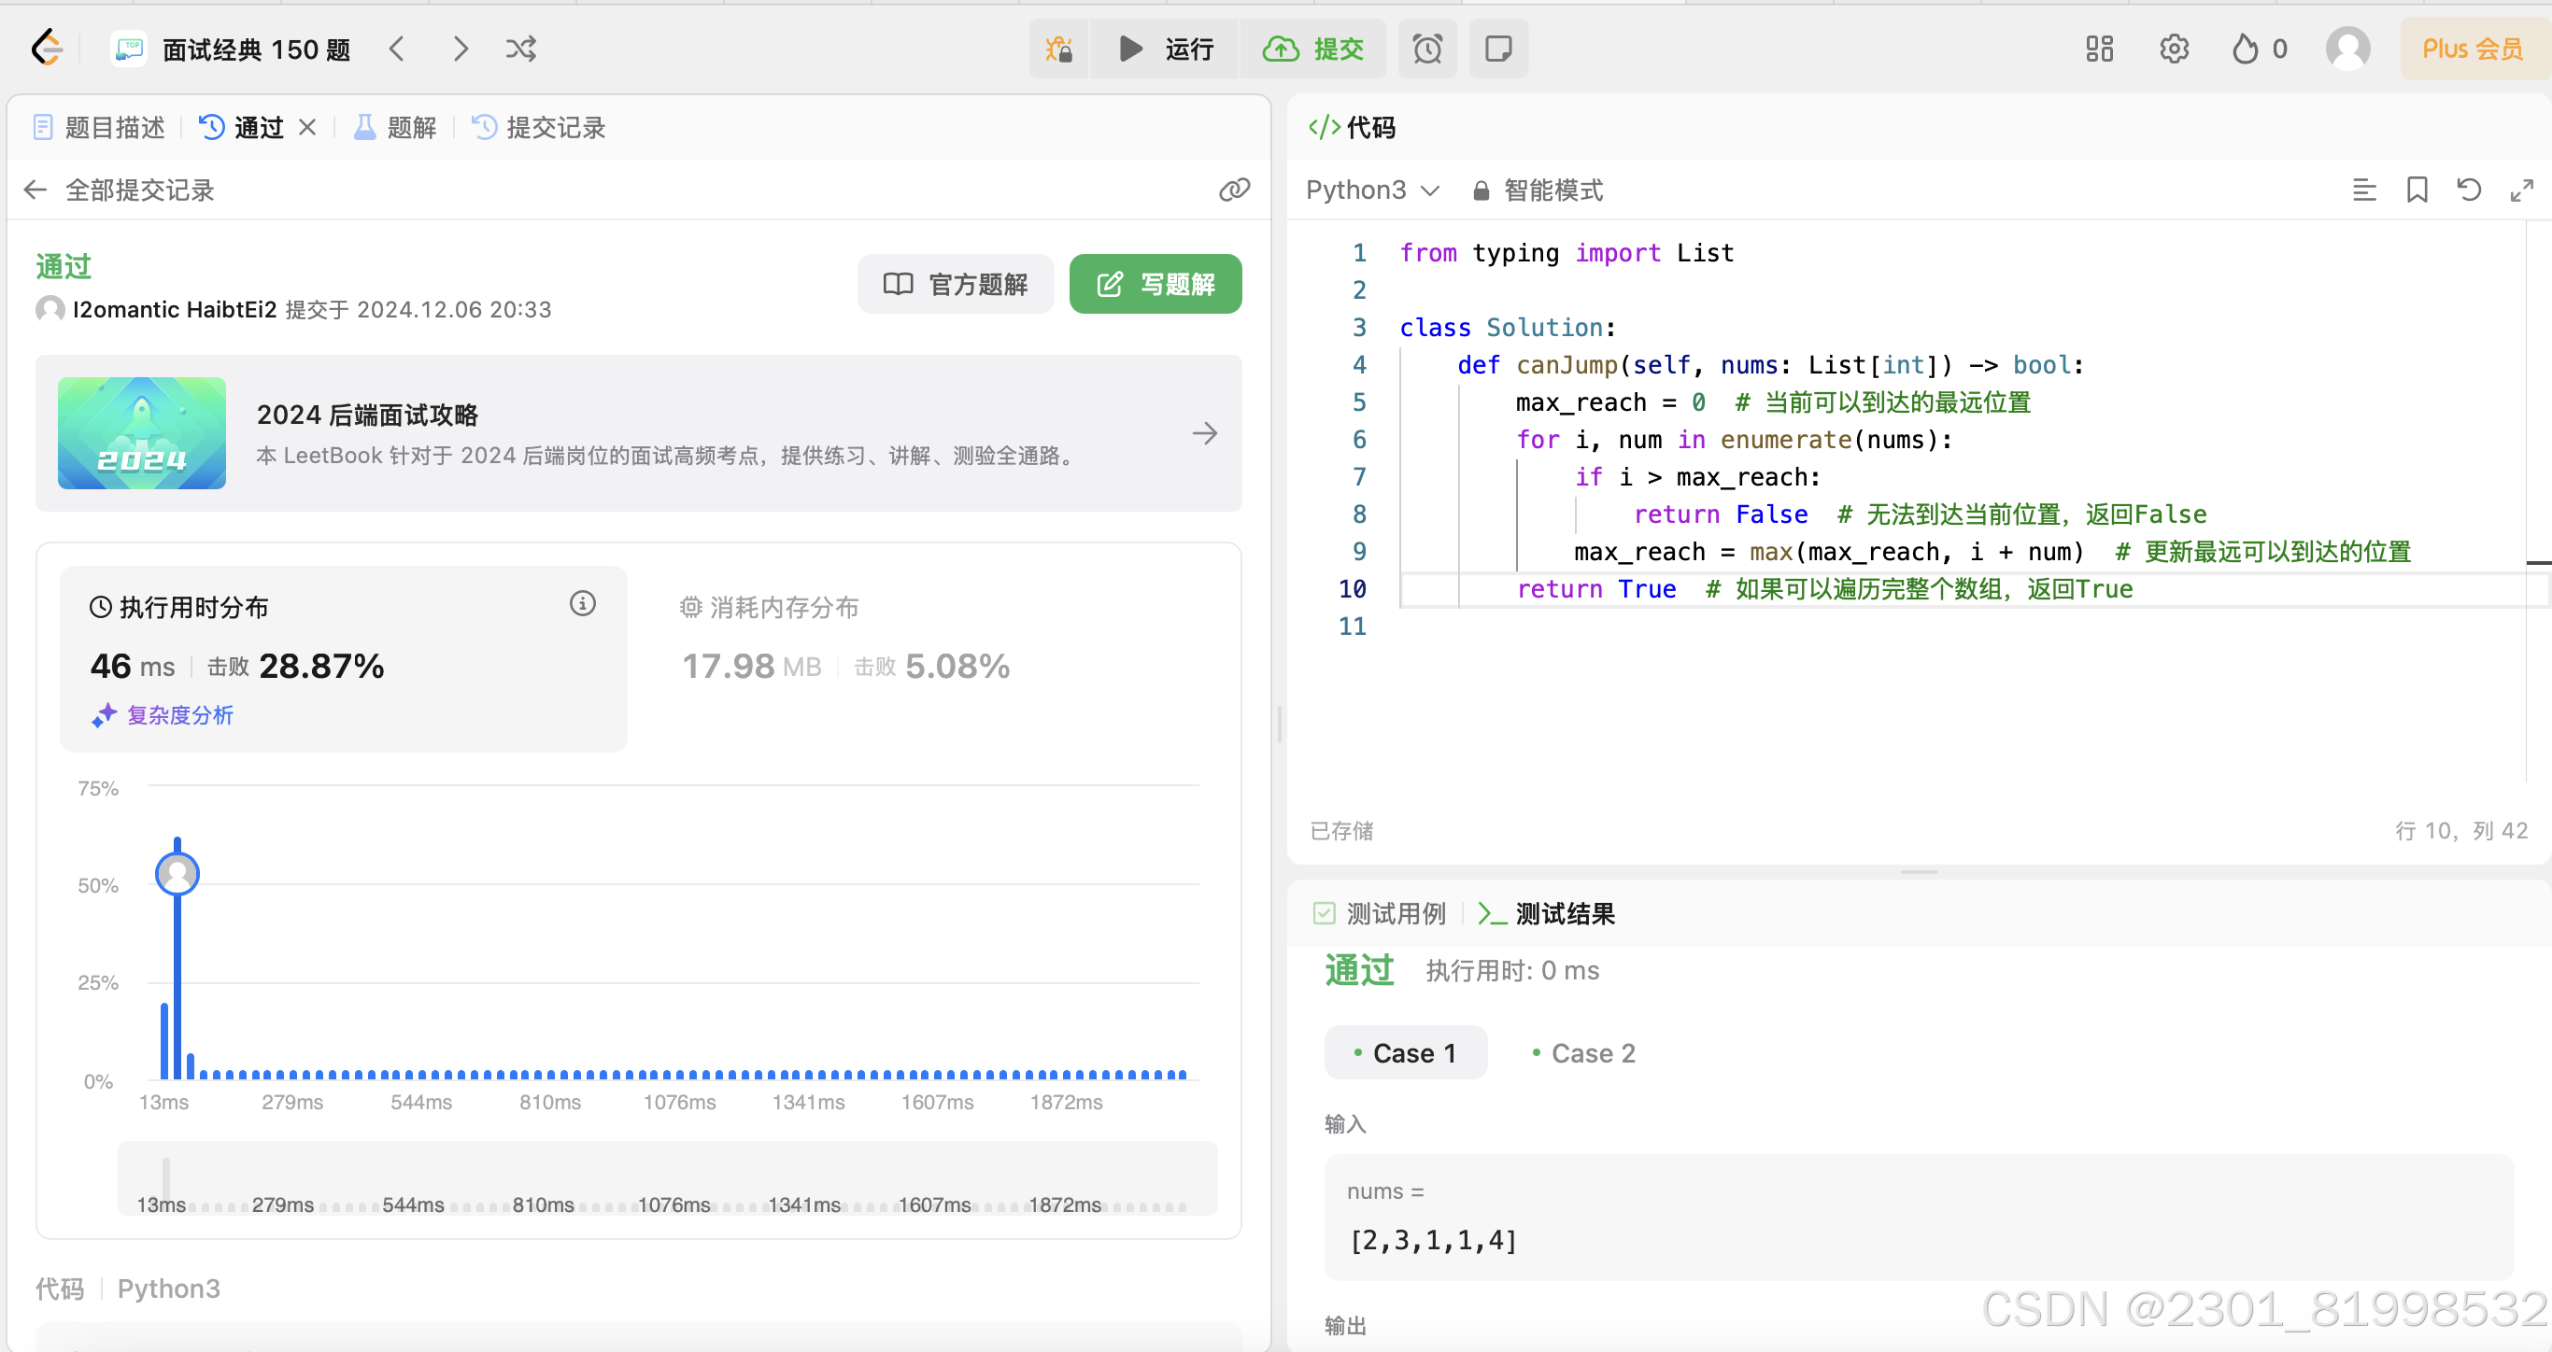2552x1352 pixels.
Task: Switch to the 提交记录 tab
Action: point(540,128)
